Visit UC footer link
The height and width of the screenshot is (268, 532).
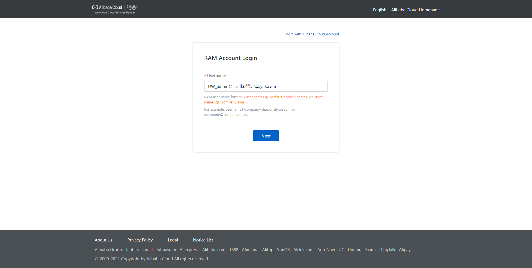(x=341, y=250)
